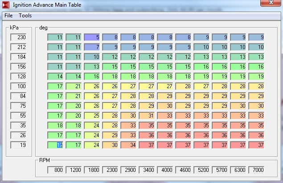Click the 5200 RPM axis field

[x=201, y=170]
